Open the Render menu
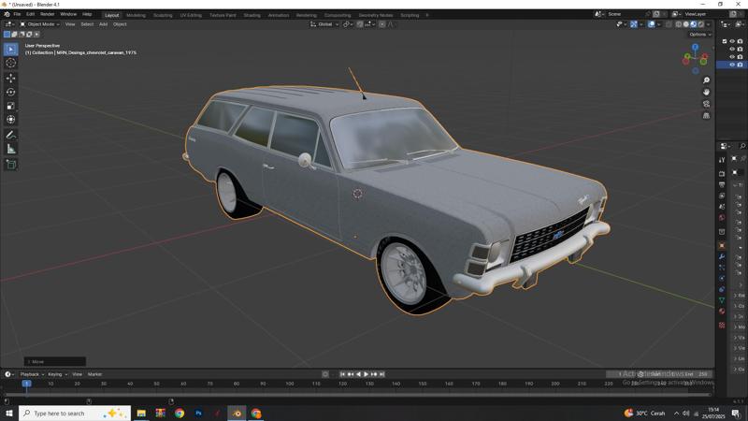The width and height of the screenshot is (748, 421). click(x=47, y=14)
